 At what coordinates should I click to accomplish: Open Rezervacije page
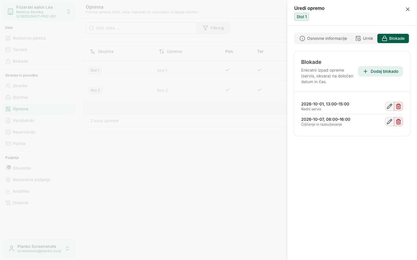pyautogui.click(x=39, y=132)
